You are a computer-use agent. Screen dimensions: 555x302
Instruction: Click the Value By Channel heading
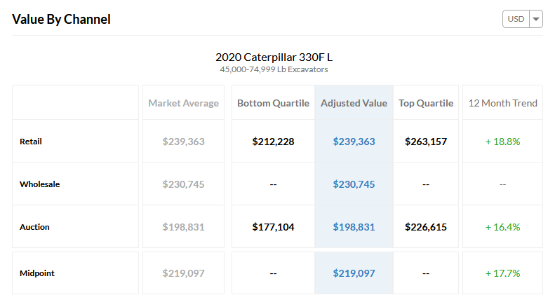click(61, 19)
